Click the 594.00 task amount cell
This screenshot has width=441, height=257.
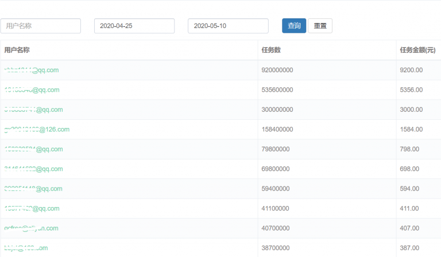(x=411, y=189)
